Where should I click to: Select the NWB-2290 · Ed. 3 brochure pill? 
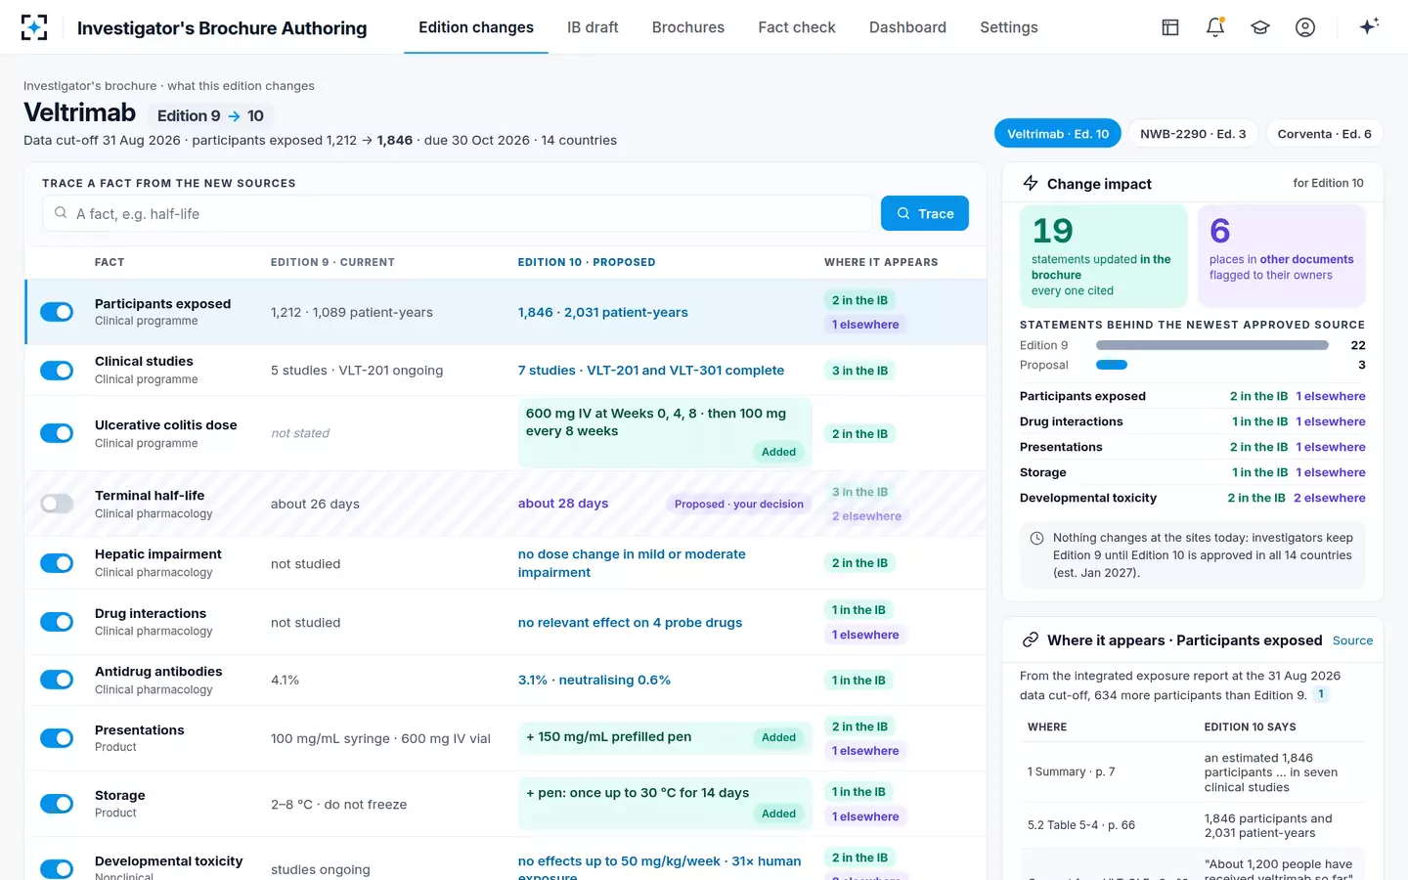1193,134
